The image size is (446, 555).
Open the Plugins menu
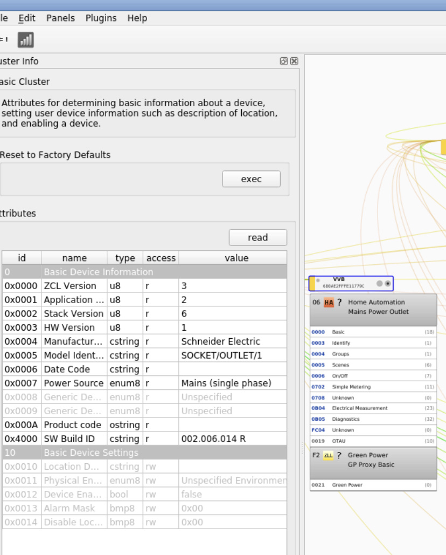click(x=101, y=18)
